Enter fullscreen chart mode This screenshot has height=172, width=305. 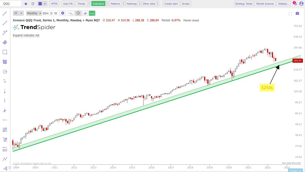click(x=291, y=13)
